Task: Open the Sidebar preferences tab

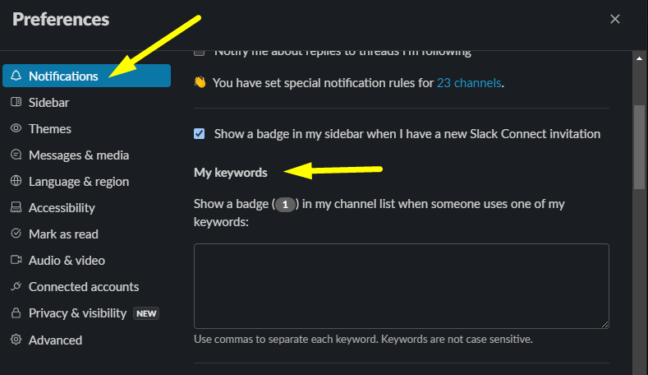Action: click(x=48, y=103)
